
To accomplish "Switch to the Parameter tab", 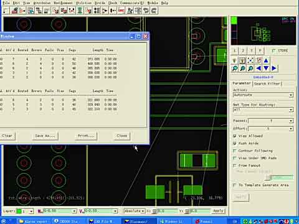I will (x=242, y=83).
